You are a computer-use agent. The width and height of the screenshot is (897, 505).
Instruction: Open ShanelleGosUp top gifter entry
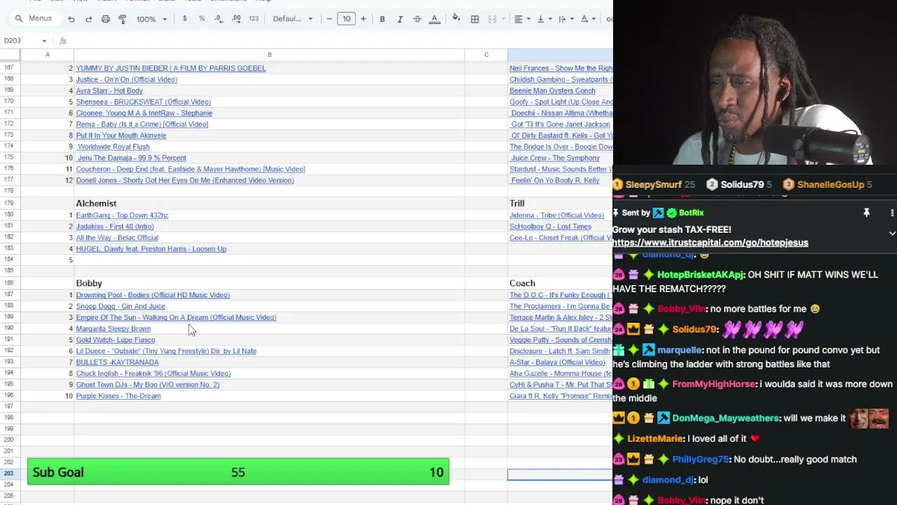click(x=828, y=184)
